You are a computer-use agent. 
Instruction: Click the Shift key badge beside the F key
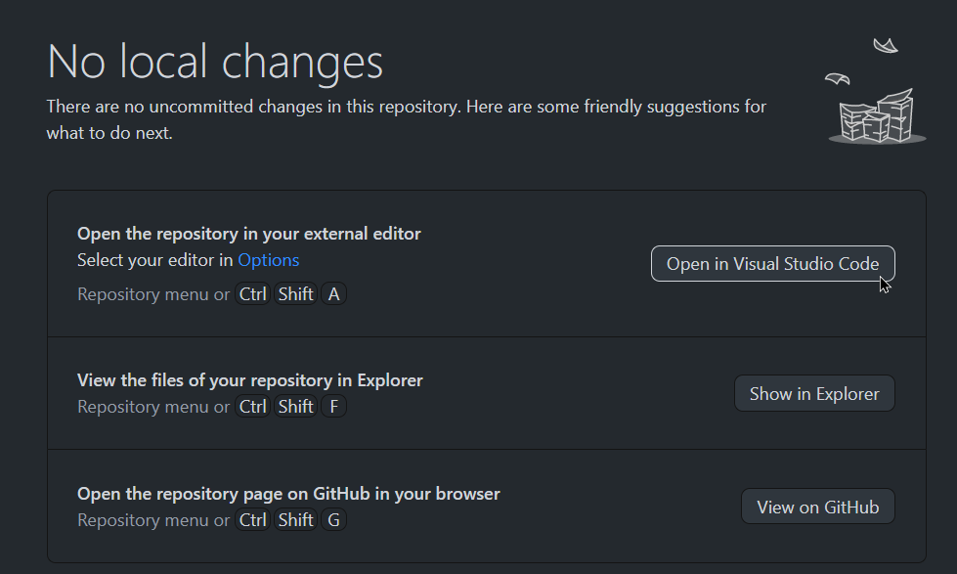pos(295,406)
